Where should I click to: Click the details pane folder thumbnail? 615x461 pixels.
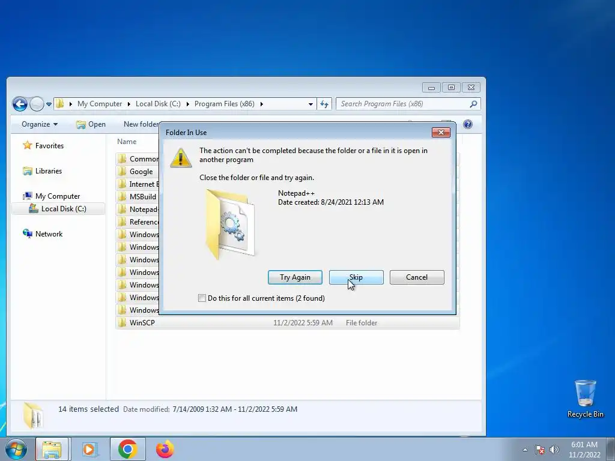(x=33, y=415)
